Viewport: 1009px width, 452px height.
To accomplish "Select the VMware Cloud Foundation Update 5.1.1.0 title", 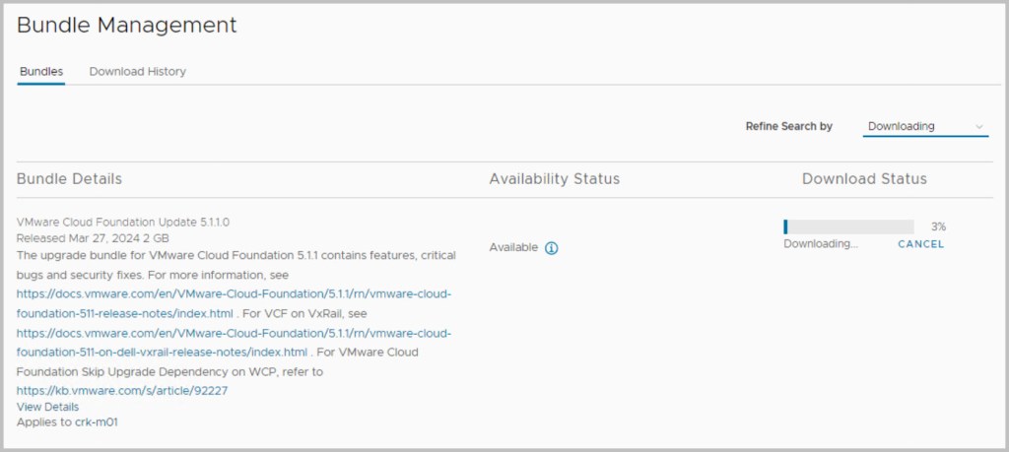I will pos(123,222).
